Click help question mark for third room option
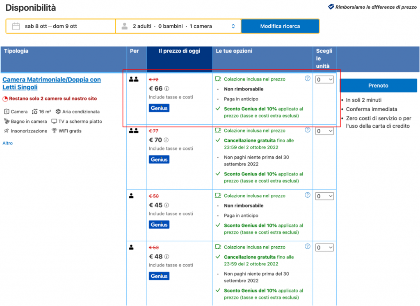420x306 pixels. coord(308,195)
